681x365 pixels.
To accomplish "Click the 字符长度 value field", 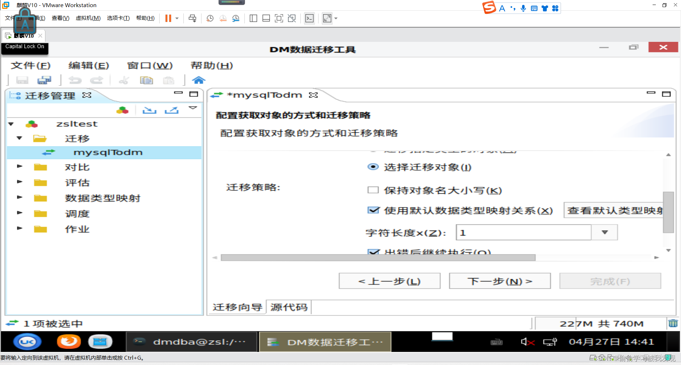I will pyautogui.click(x=524, y=232).
